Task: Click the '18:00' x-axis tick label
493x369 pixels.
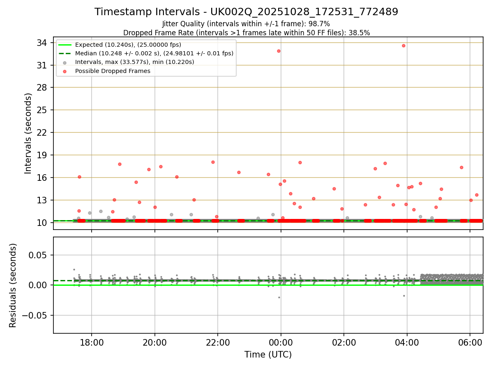Action: pyautogui.click(x=92, y=342)
